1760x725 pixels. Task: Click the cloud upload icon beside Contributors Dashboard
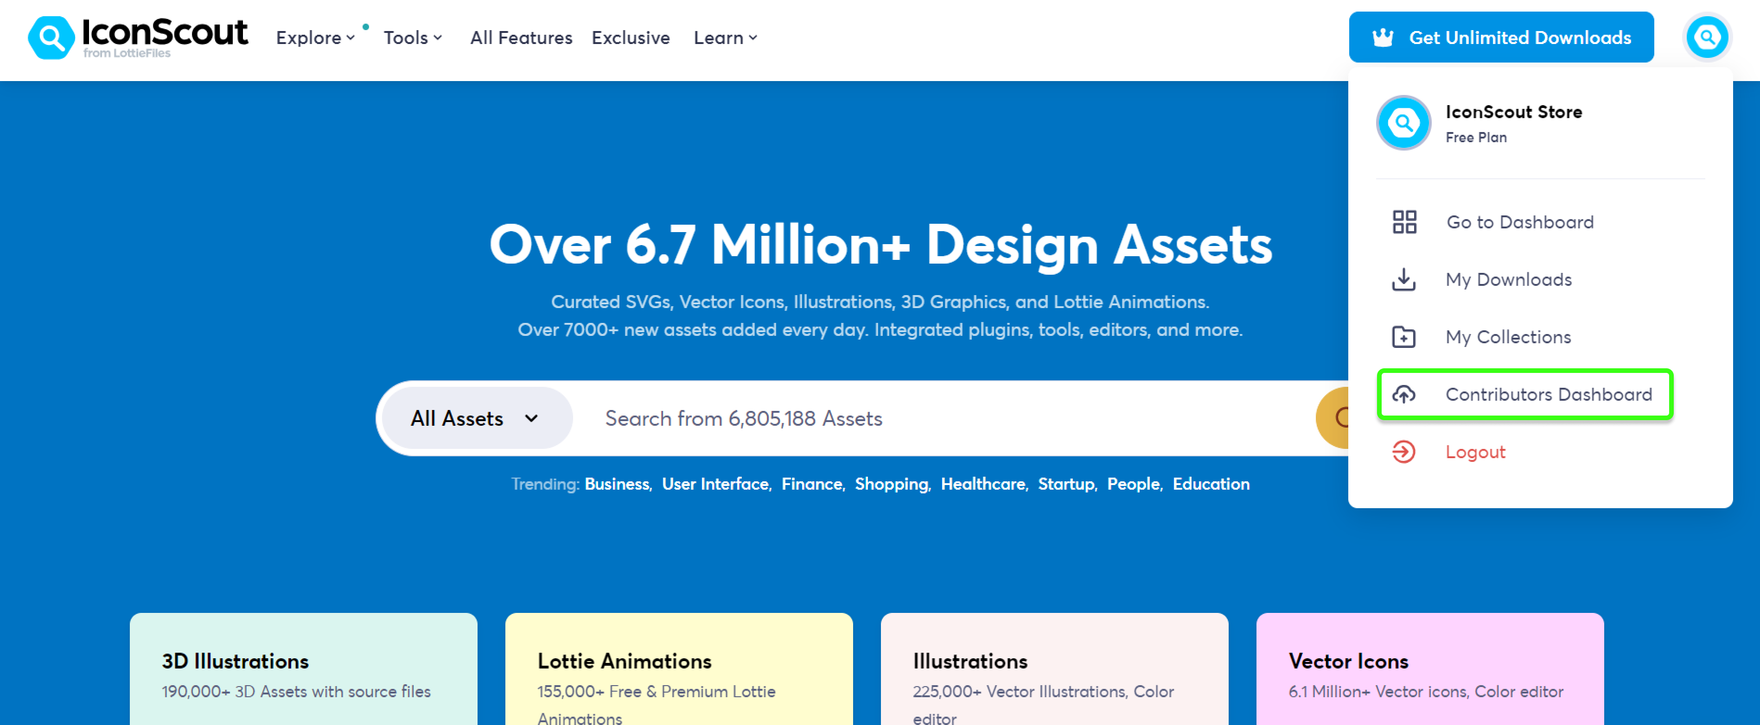coord(1404,394)
